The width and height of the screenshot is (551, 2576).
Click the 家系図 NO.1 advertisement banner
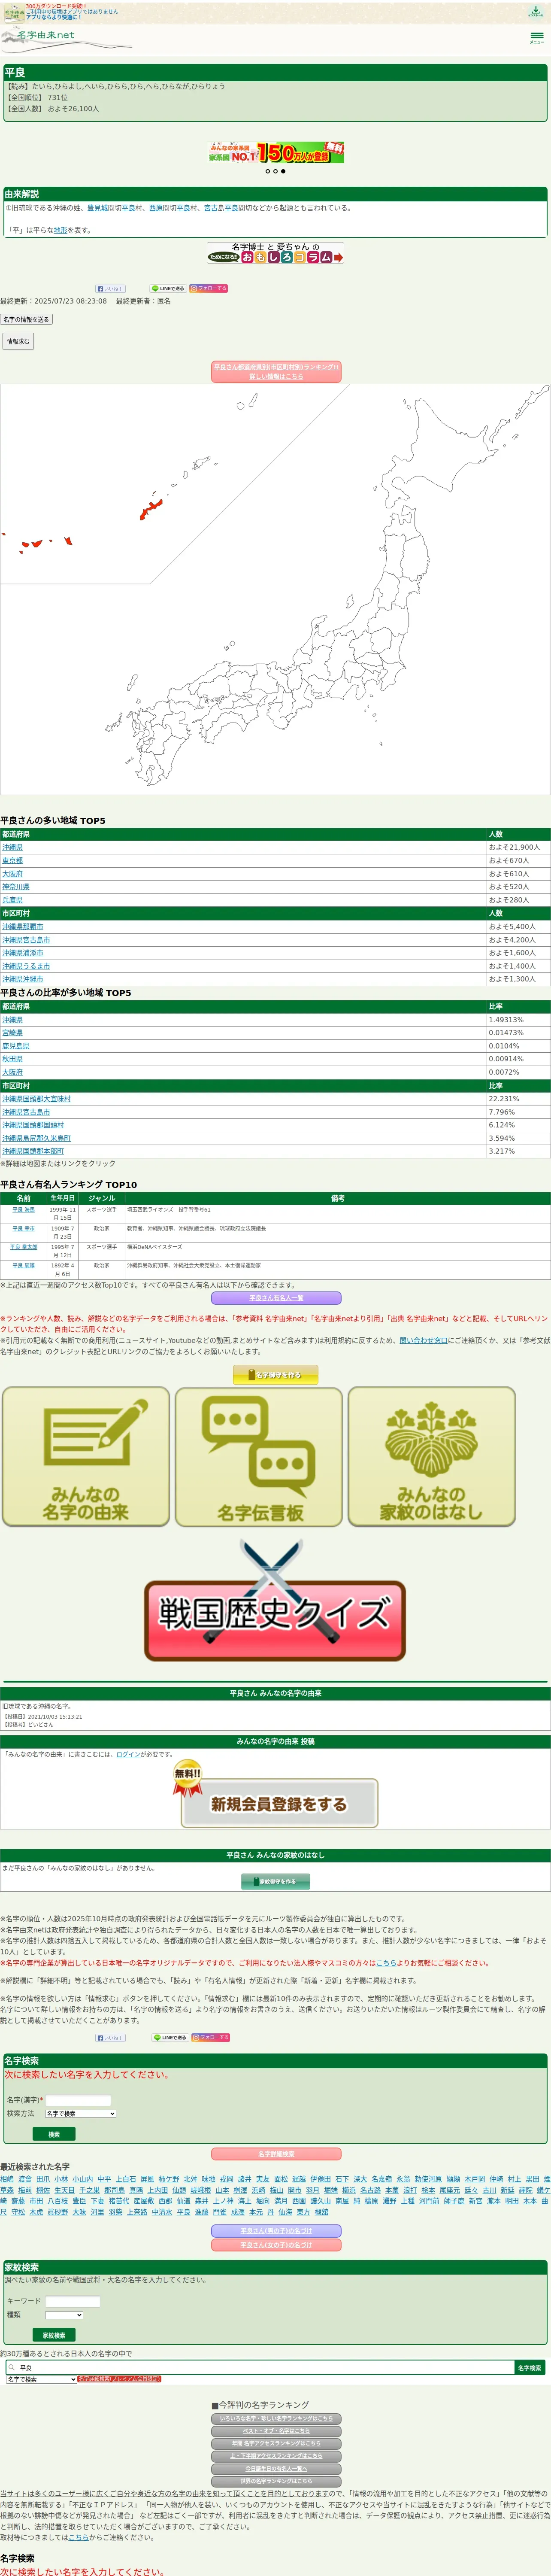[x=275, y=152]
